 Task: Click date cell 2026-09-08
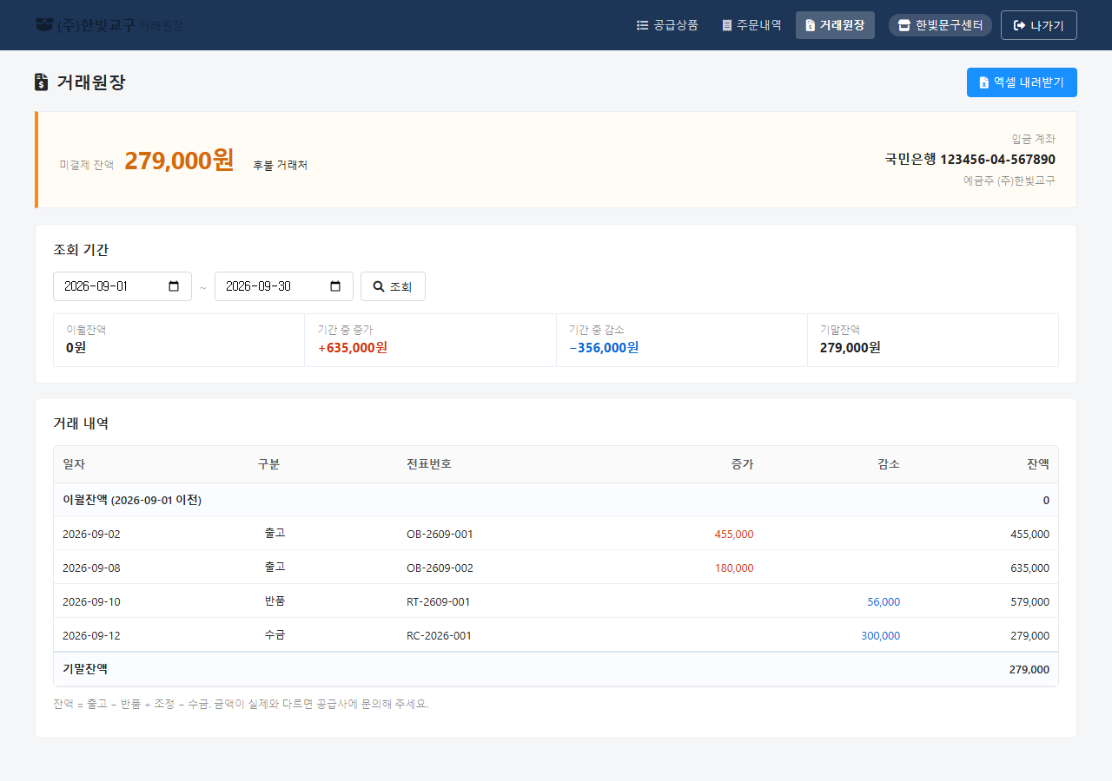pos(91,568)
